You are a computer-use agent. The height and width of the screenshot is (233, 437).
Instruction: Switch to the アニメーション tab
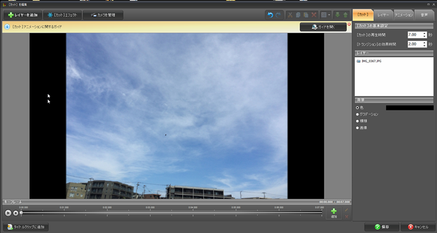click(403, 15)
